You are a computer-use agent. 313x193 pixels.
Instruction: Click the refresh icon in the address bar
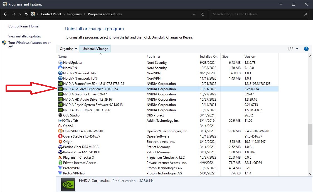click(202, 14)
